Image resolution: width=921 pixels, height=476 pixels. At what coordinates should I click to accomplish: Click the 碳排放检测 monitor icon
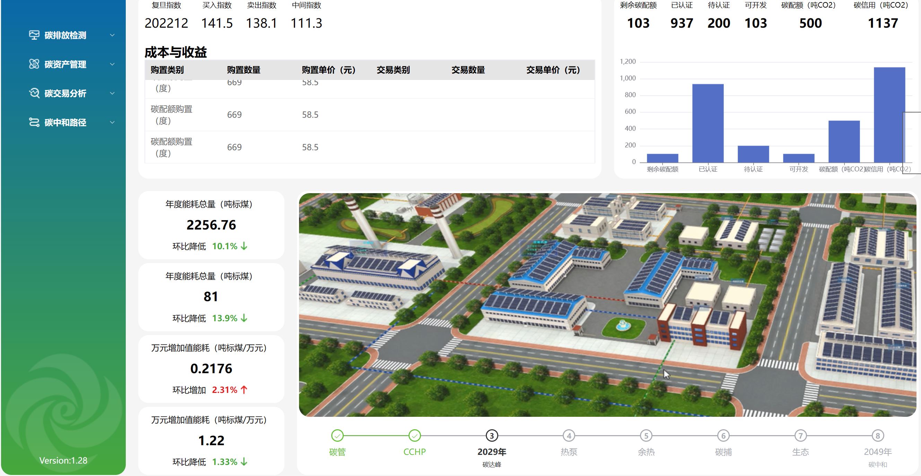pos(34,35)
